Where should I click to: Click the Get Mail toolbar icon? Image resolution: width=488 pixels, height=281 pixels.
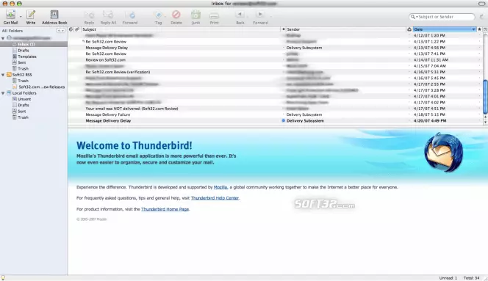tap(10, 14)
